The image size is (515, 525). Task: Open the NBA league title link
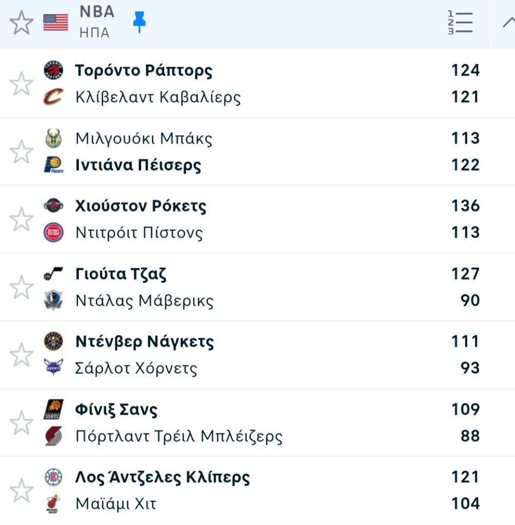pos(97,12)
